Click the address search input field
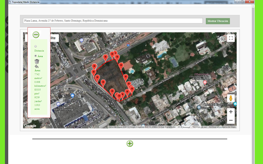Viewport: 263px width, 164px height. [113, 21]
